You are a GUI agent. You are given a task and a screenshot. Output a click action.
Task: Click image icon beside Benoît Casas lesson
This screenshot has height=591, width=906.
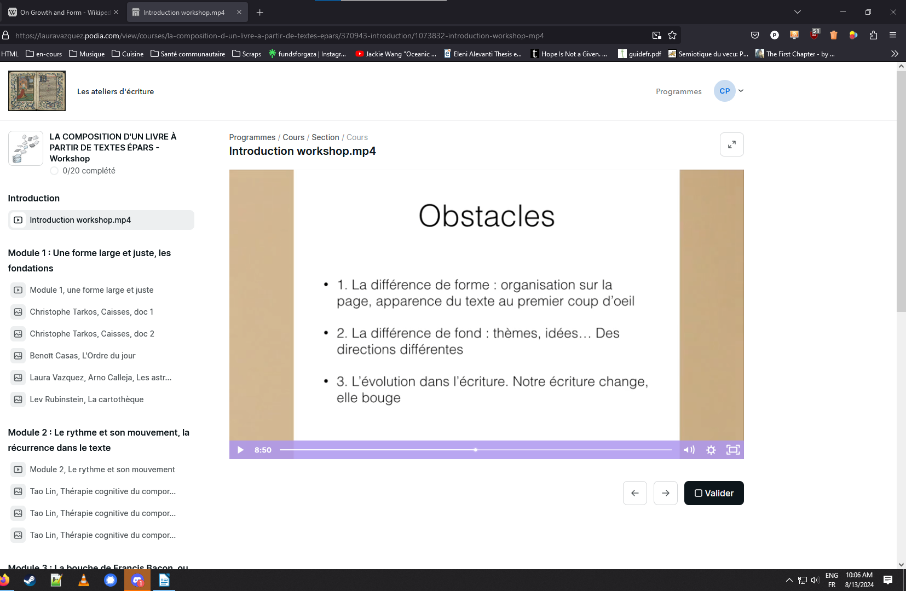click(18, 356)
